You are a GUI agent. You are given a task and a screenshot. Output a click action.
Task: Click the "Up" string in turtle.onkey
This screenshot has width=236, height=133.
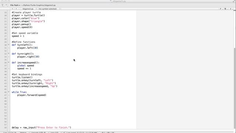(x=53, y=86)
